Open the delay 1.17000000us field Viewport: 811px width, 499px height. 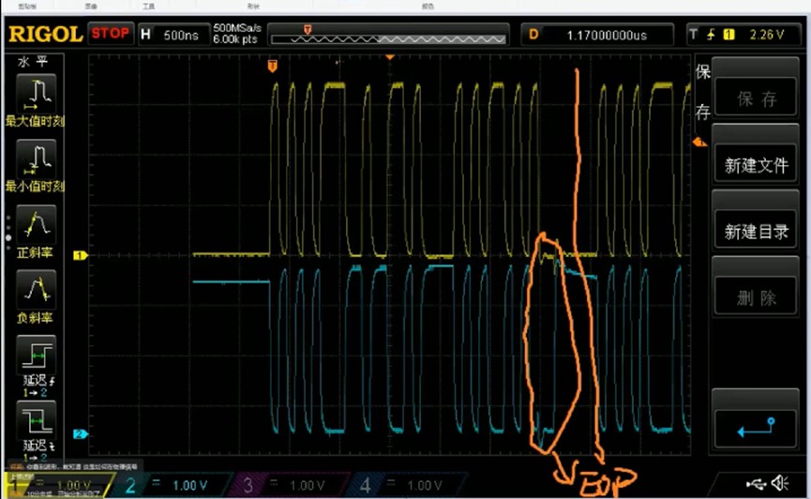click(x=597, y=35)
